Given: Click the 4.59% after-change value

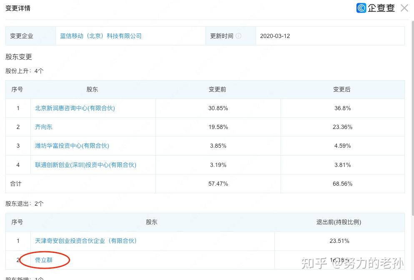Looking at the screenshot, I should pos(342,146).
